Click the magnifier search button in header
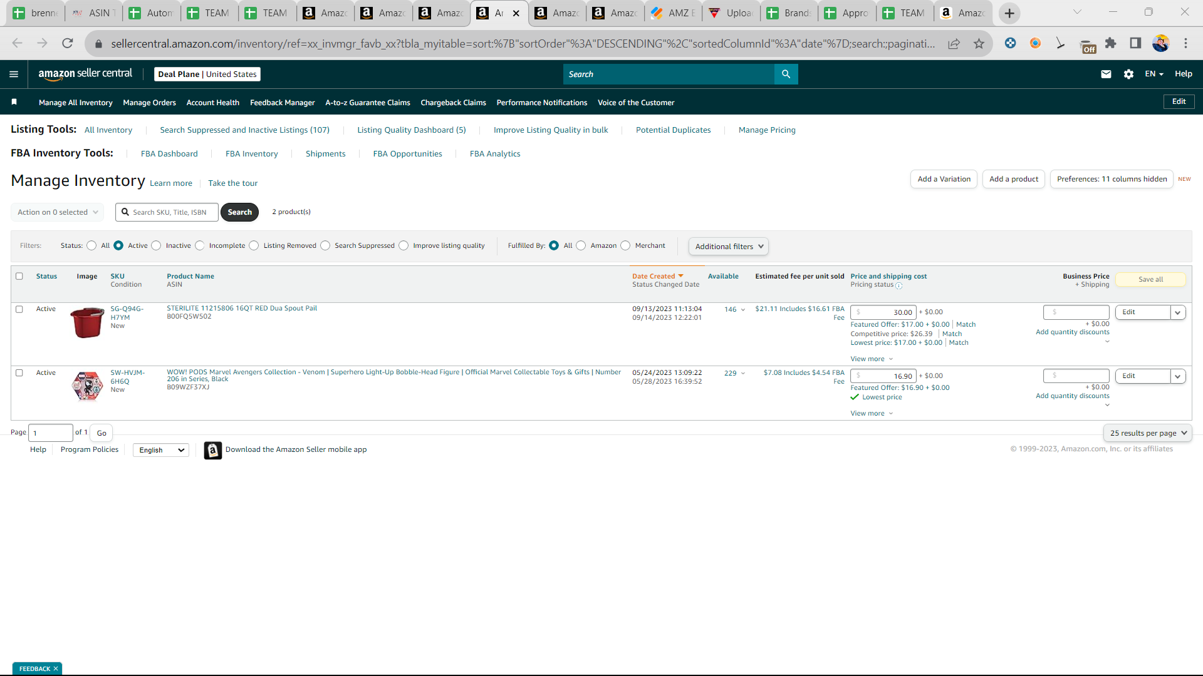The height and width of the screenshot is (676, 1203). pyautogui.click(x=786, y=74)
